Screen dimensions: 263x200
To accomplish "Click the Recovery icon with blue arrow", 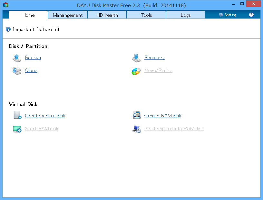I will [136, 58].
